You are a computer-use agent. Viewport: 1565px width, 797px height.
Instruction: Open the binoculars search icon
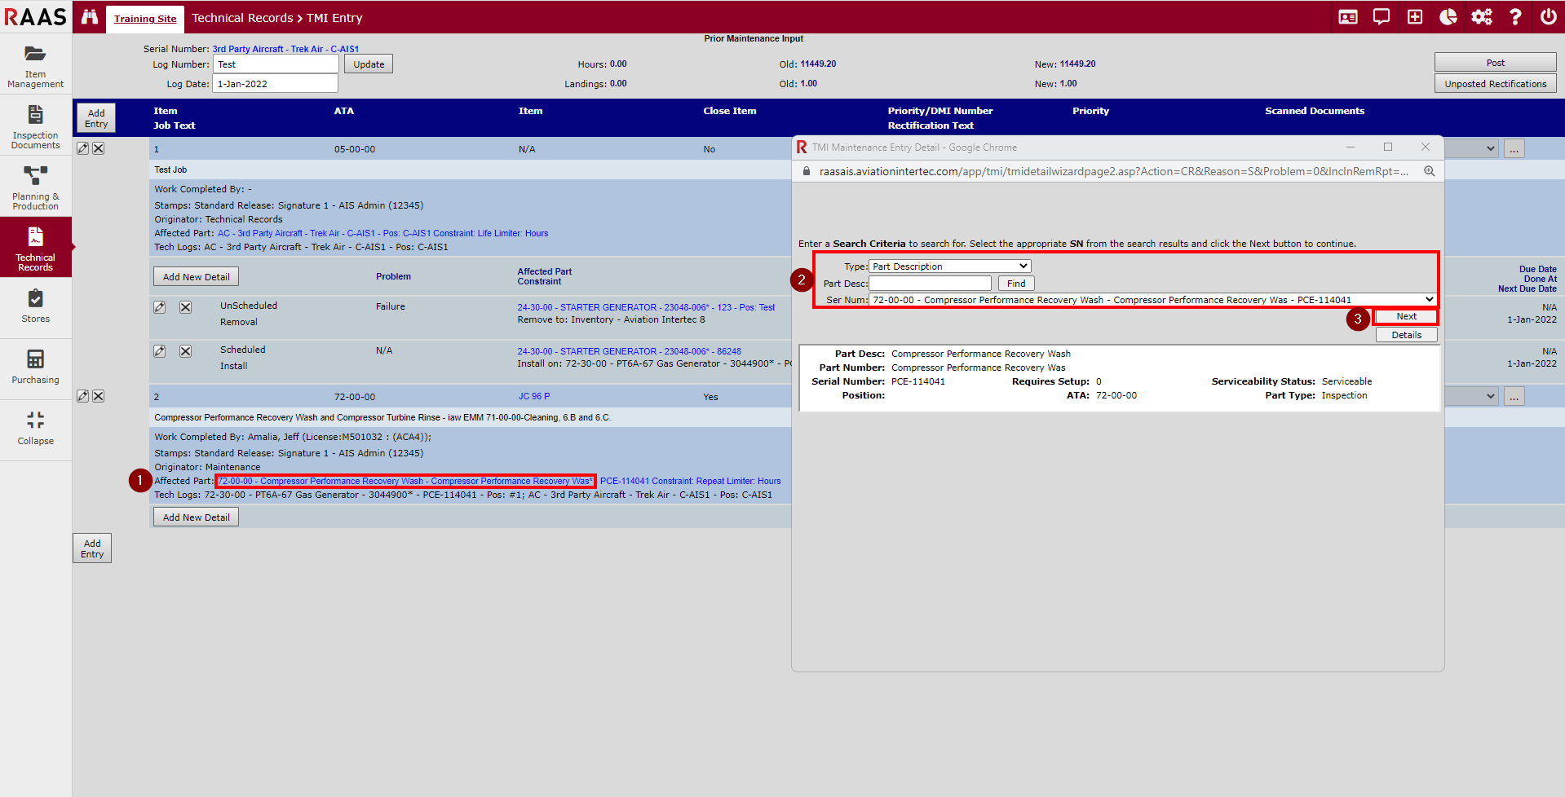click(90, 17)
